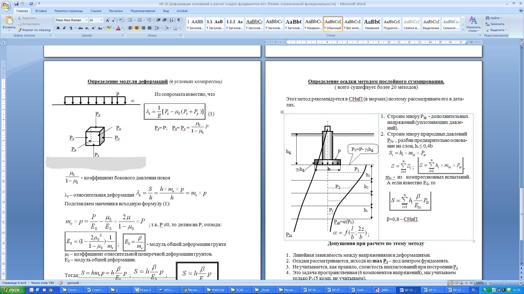Open the Acrobat ribbon tab
This screenshot has width=524, height=294.
coord(182,11)
